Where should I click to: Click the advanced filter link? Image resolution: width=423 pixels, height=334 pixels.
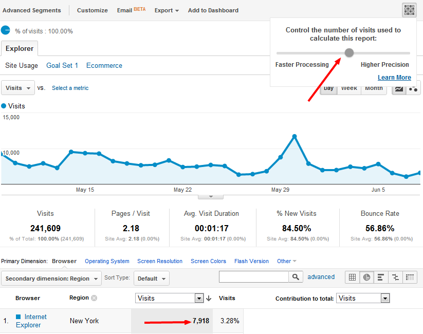click(321, 277)
